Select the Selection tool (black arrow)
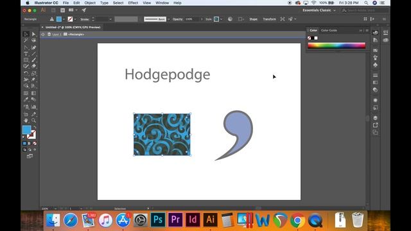Screen dimensions: 411x231 [x=26, y=34]
